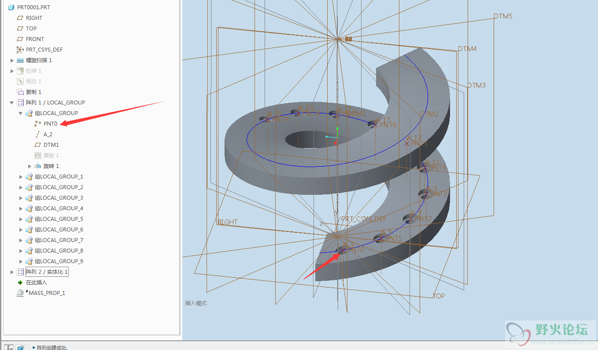Toggle the browser globe icon in status bar
The image size is (598, 350).
[20, 347]
